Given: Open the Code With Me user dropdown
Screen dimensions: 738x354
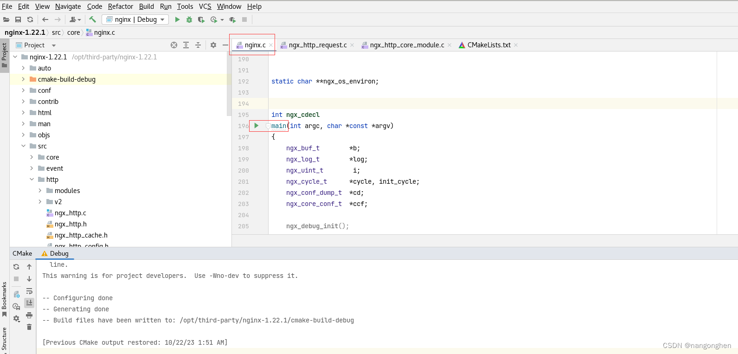Looking at the screenshot, I should (75, 19).
